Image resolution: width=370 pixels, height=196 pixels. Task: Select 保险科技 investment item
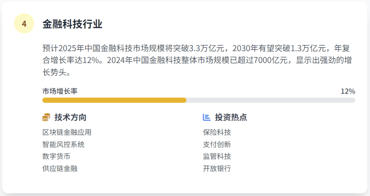click(x=217, y=132)
